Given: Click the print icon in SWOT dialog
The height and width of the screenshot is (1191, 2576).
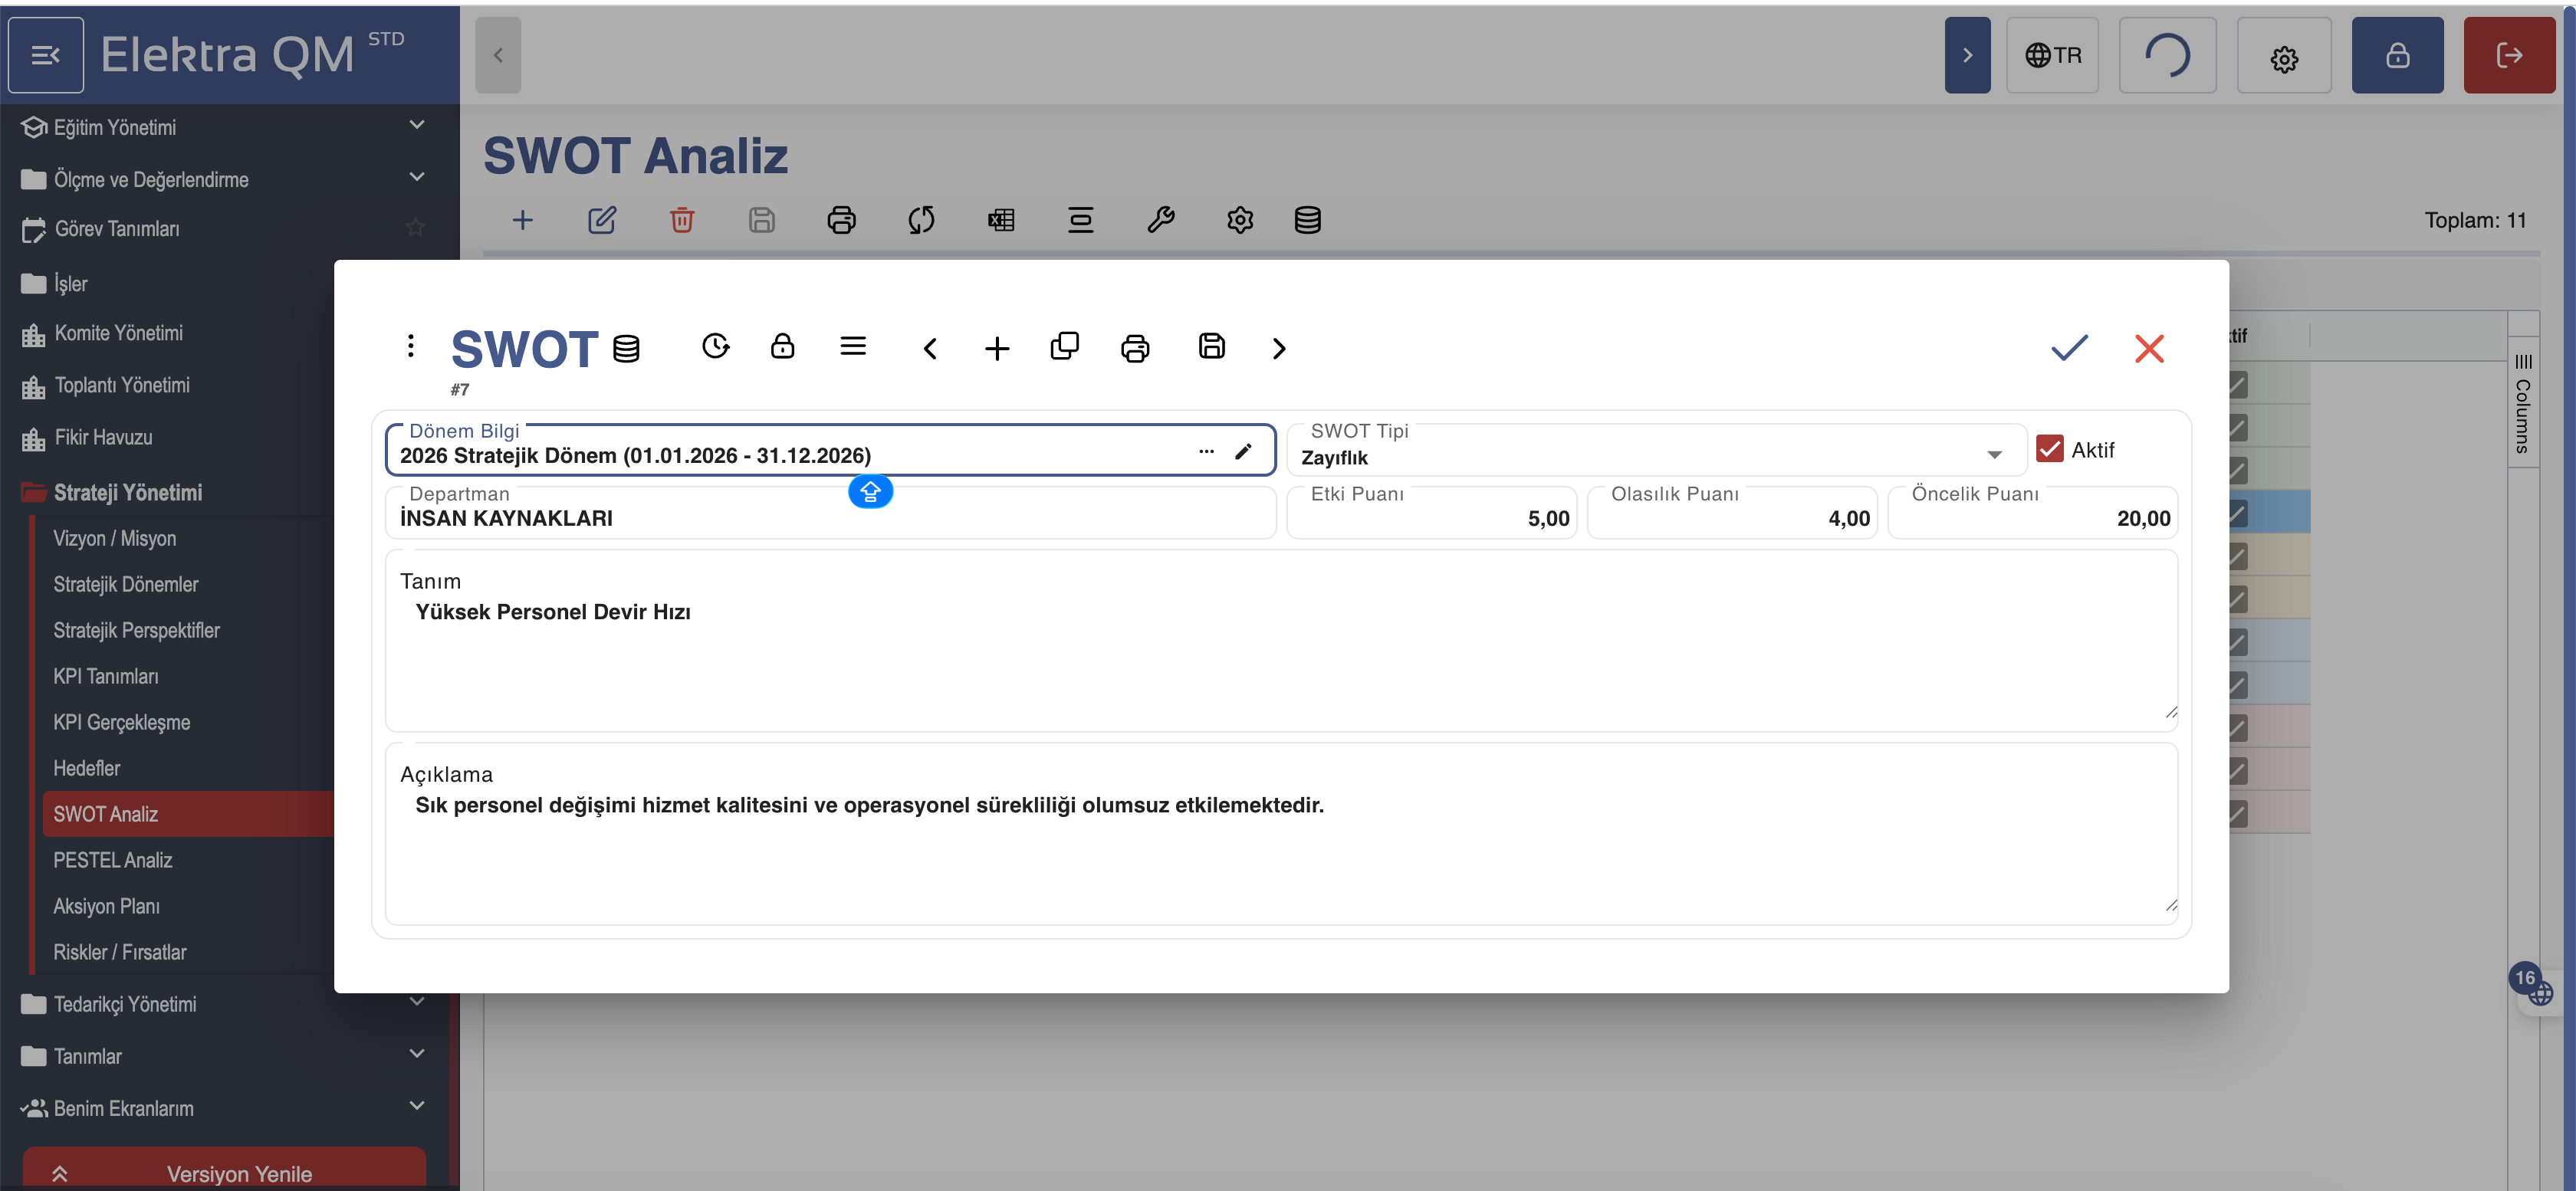Looking at the screenshot, I should [1135, 348].
